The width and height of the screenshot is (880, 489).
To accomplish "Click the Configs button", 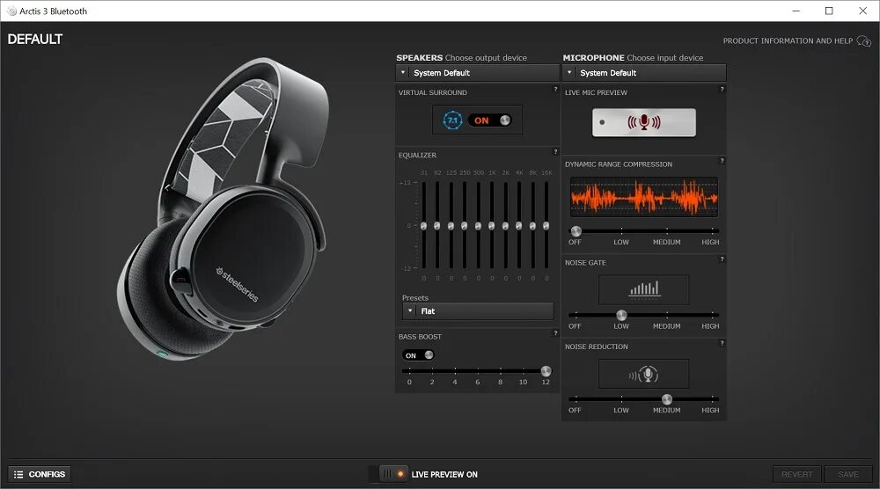I will pyautogui.click(x=40, y=474).
